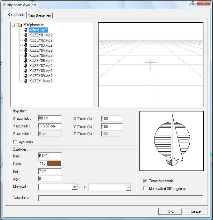Screen dimensions: 213x220
Task: Switch to the Kütüphane tab
Action: 16,15
